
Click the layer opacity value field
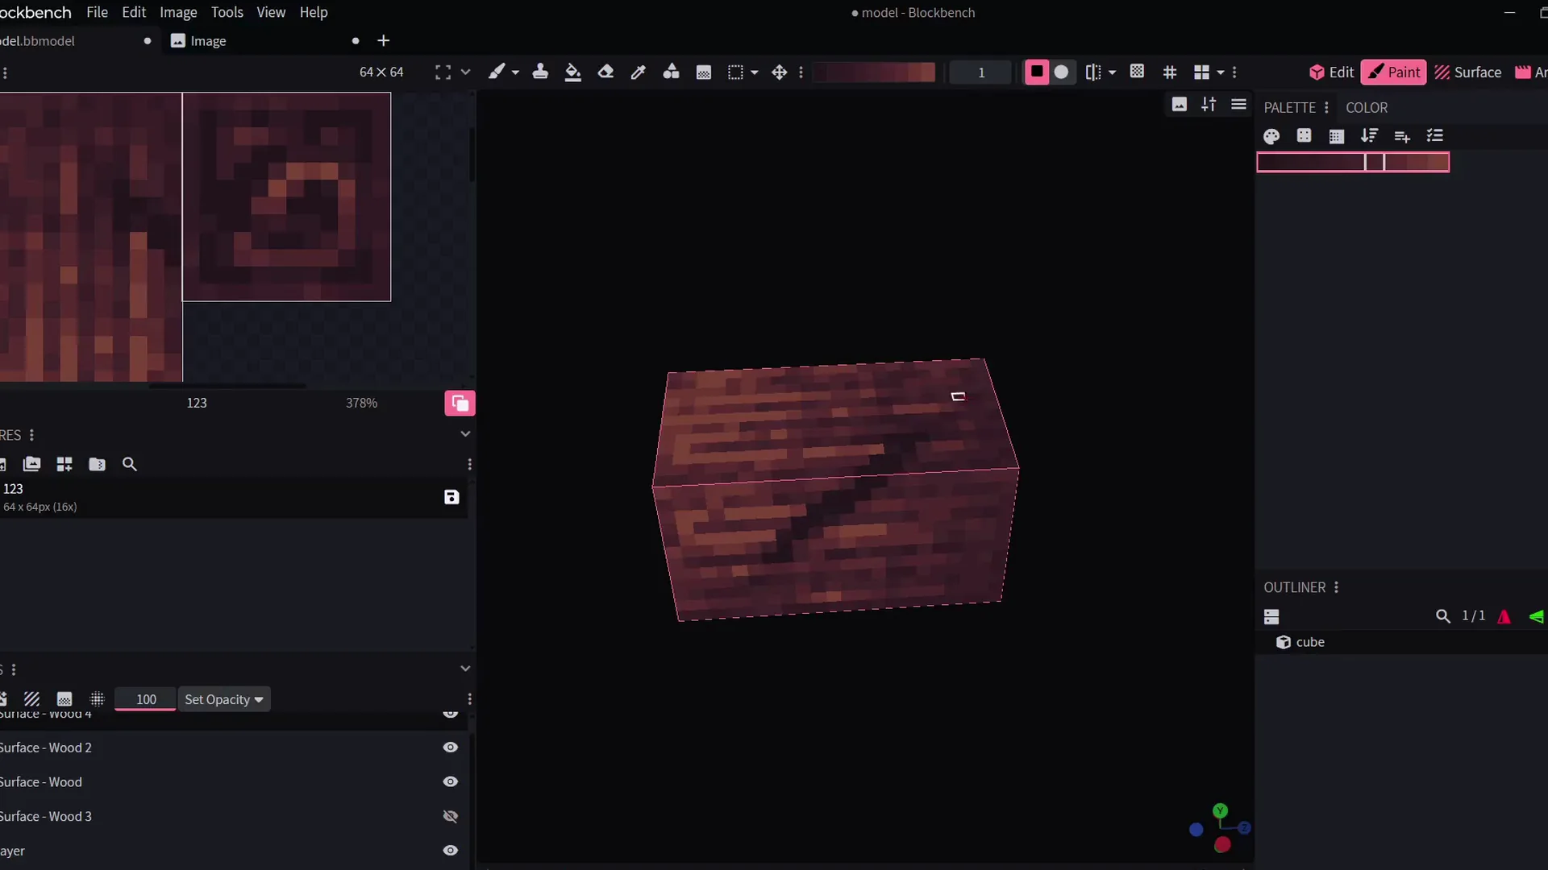tap(146, 699)
